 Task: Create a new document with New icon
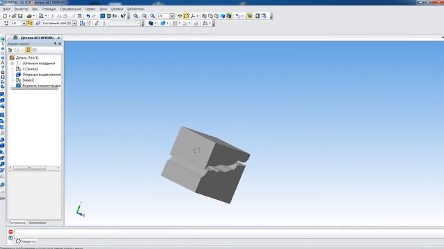tap(5, 16)
